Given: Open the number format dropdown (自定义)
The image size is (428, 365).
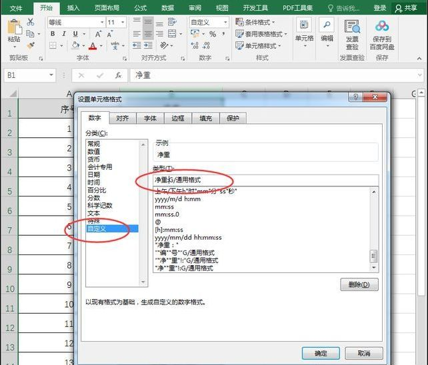Looking at the screenshot, I should 225,22.
